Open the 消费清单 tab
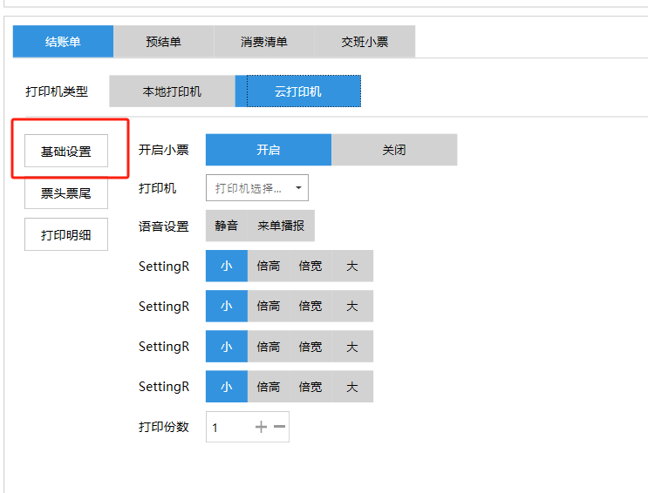This screenshot has width=648, height=493. [263, 42]
